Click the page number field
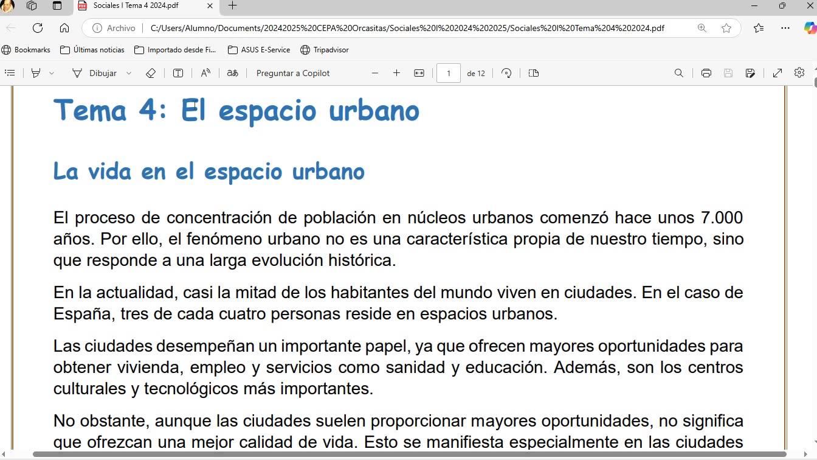817x460 pixels. tap(449, 73)
